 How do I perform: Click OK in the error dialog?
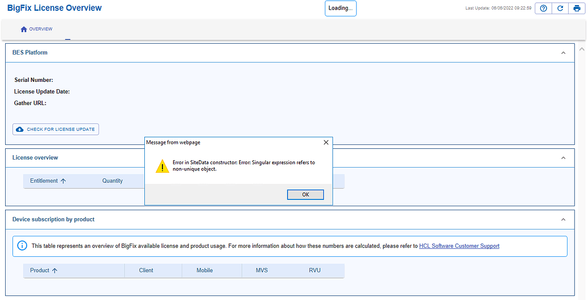coord(305,195)
